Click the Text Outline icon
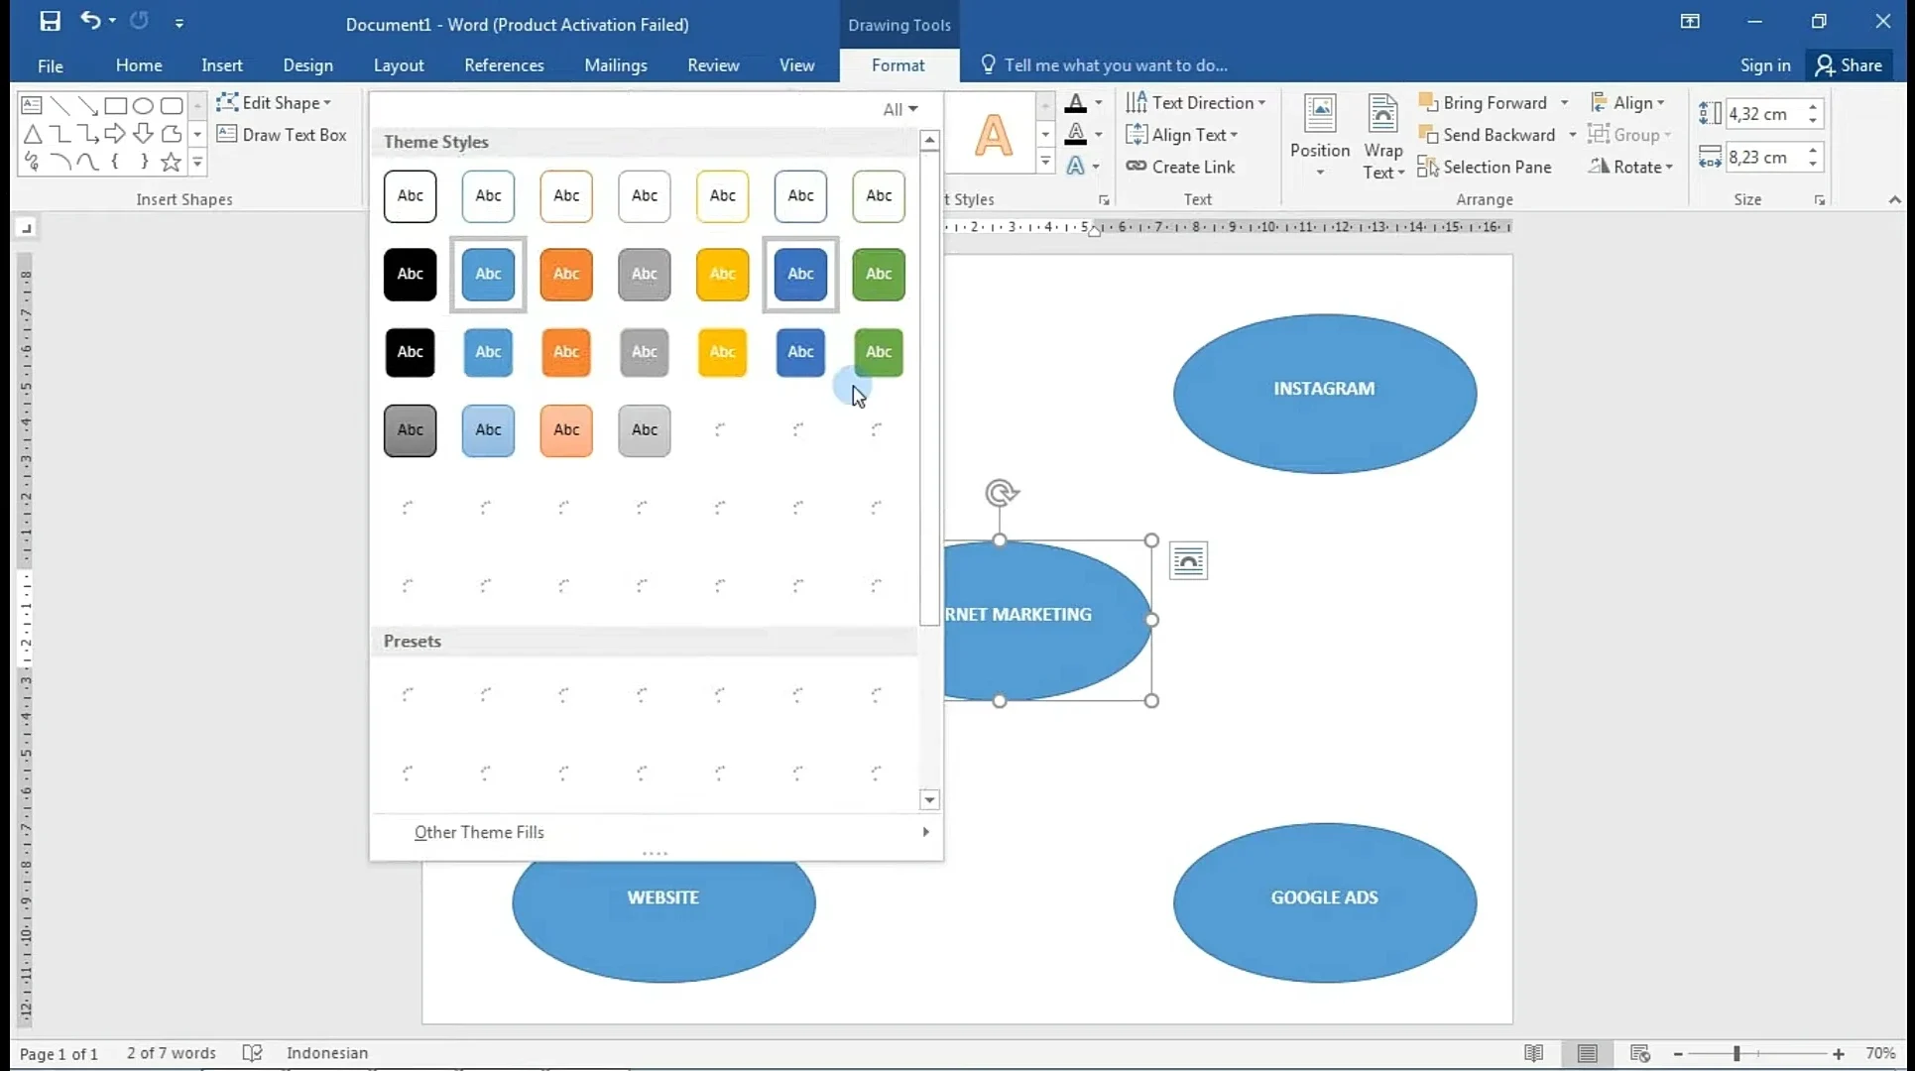 pyautogui.click(x=1075, y=135)
